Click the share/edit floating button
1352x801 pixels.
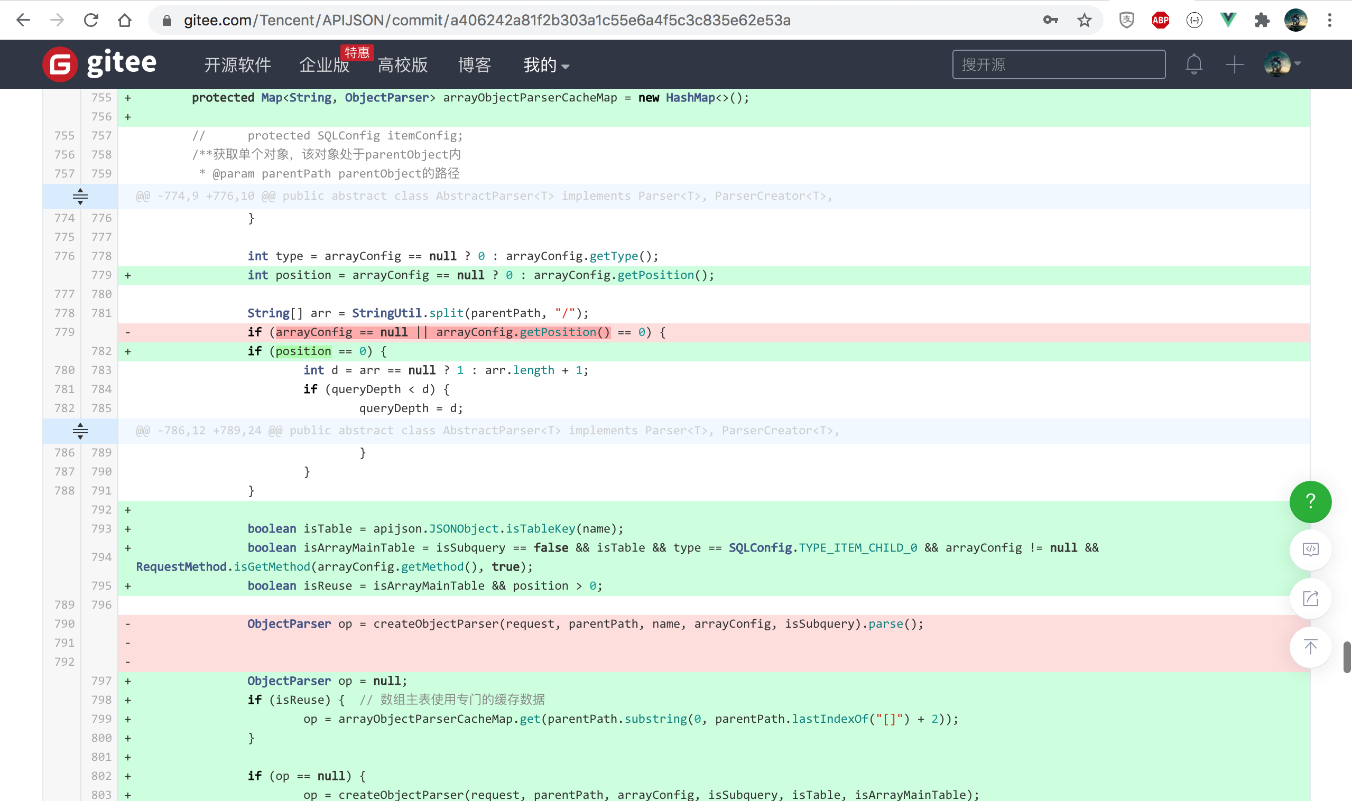(x=1310, y=598)
